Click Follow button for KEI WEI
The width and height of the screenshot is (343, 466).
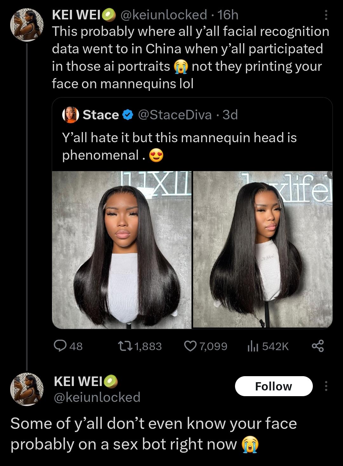pyautogui.click(x=273, y=386)
